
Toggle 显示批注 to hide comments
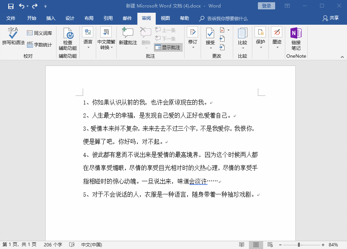(x=168, y=48)
